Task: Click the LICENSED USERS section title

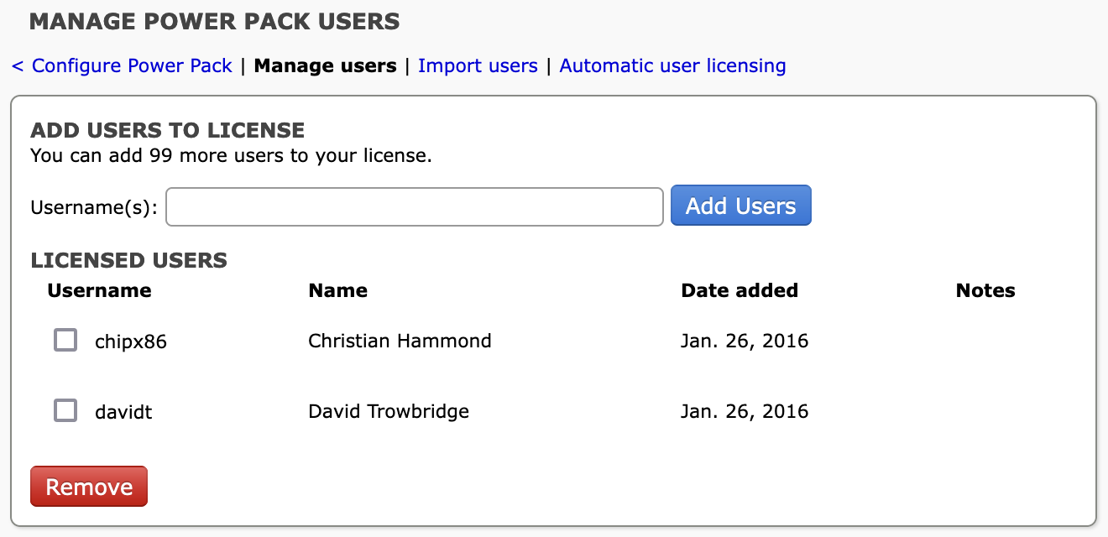Action: tap(128, 260)
